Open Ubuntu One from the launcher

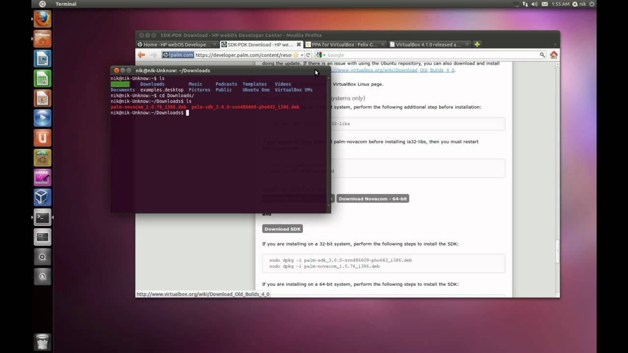point(42,138)
